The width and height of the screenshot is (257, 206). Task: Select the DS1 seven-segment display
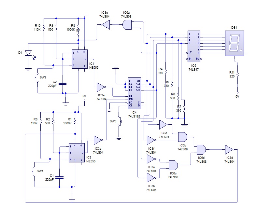235,43
